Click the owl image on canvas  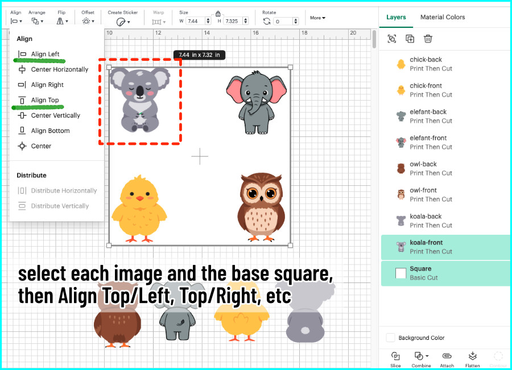[261, 207]
